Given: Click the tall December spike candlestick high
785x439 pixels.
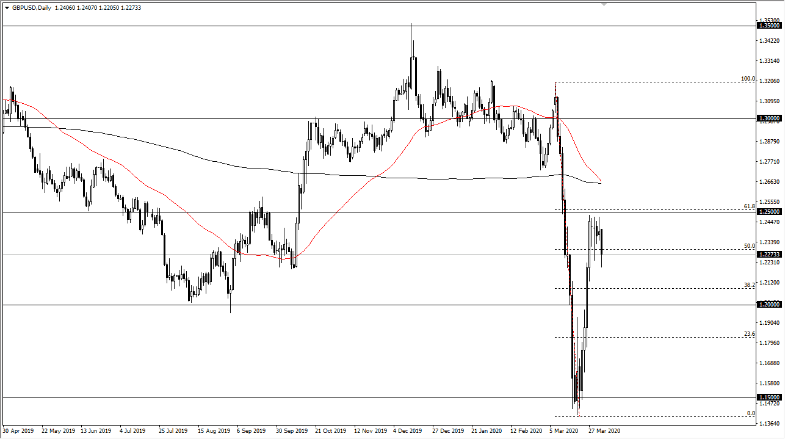Looking at the screenshot, I should [411, 24].
